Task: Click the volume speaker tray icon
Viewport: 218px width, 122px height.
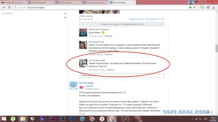Action: tap(196, 119)
